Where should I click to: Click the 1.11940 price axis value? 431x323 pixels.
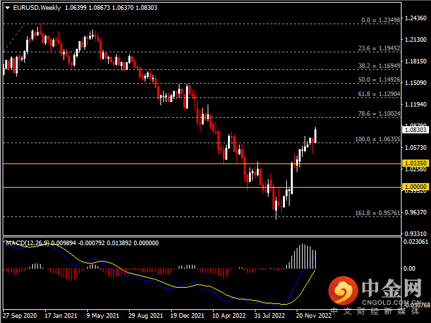(415, 104)
